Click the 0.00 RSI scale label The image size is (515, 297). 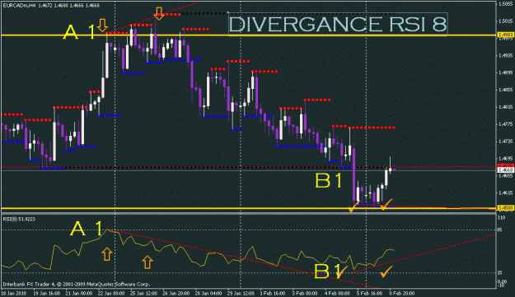(x=502, y=281)
